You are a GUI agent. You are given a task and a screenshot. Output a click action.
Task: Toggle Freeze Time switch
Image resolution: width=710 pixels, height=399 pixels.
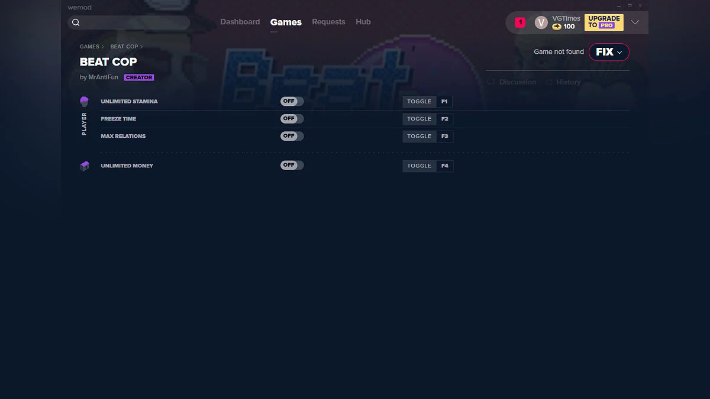tap(292, 119)
